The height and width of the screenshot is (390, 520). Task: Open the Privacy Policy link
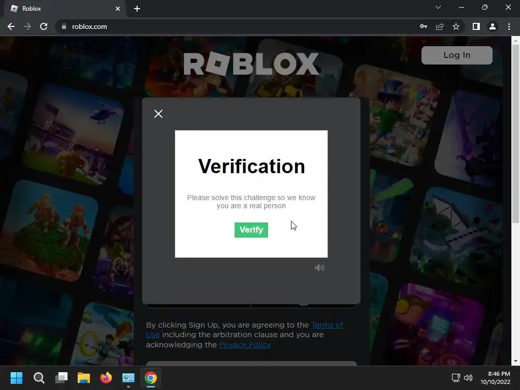click(245, 345)
